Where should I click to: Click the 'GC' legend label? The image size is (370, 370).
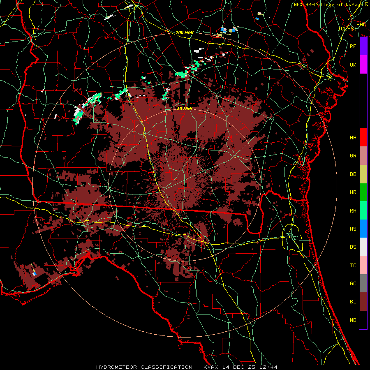[x=353, y=284]
